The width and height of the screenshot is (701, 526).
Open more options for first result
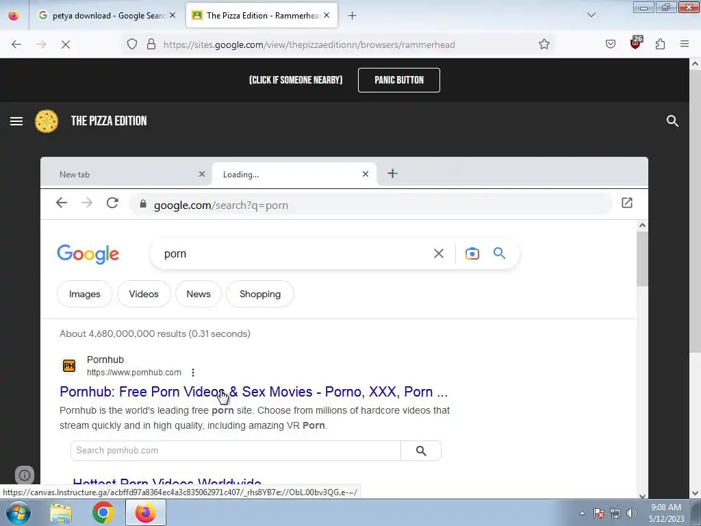point(192,372)
